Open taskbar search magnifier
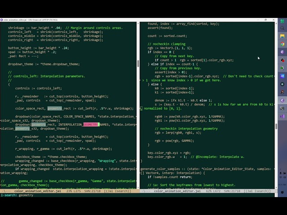 [x=282, y=28]
